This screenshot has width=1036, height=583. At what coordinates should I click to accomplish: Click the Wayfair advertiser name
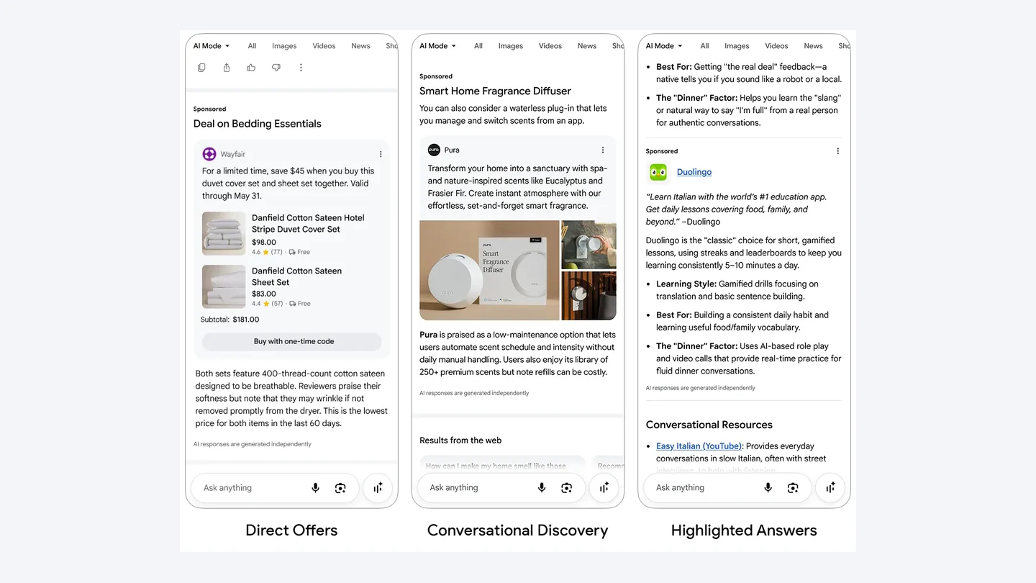[233, 154]
